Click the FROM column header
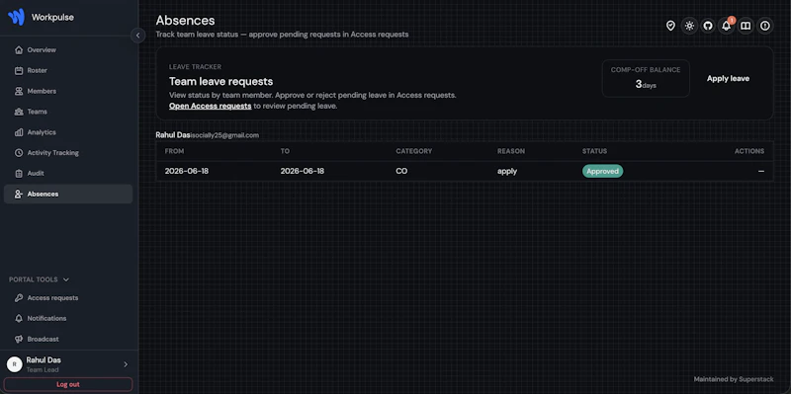The image size is (791, 394). click(x=175, y=151)
